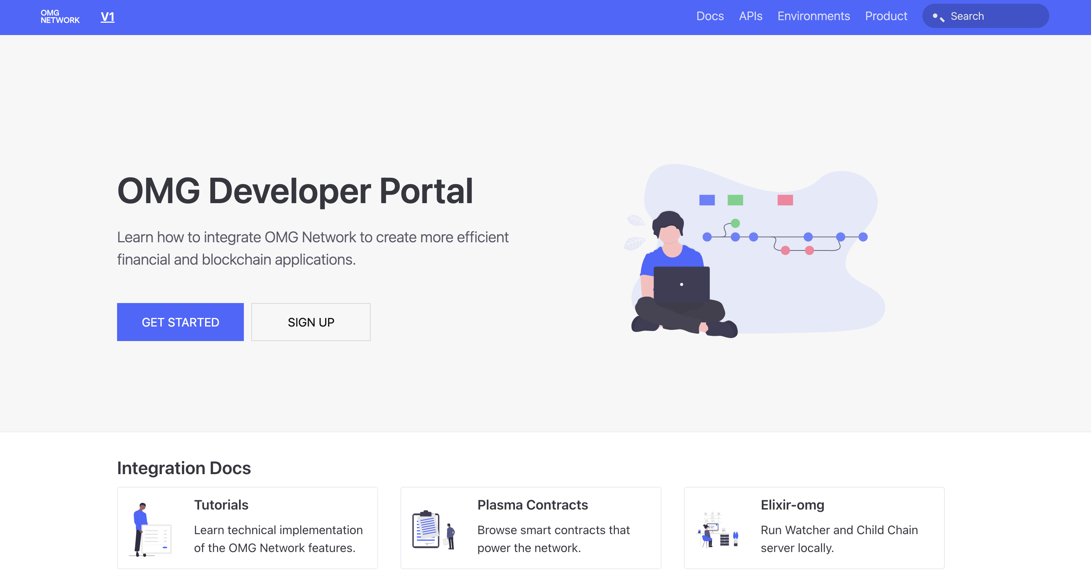Open the Plasma Contracts card title
Image resolution: width=1091 pixels, height=577 pixels.
click(x=532, y=505)
